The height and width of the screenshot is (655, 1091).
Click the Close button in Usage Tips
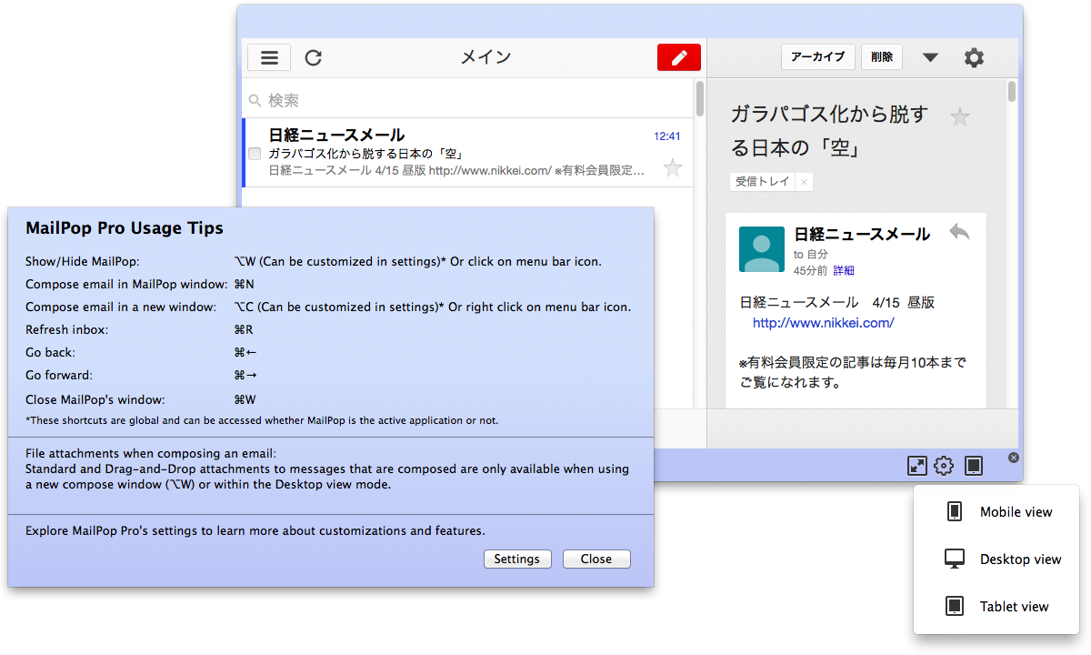coord(596,559)
